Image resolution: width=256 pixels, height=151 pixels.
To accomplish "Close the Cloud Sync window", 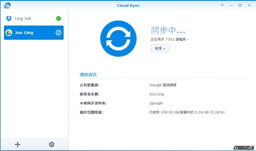I will coord(249,5).
